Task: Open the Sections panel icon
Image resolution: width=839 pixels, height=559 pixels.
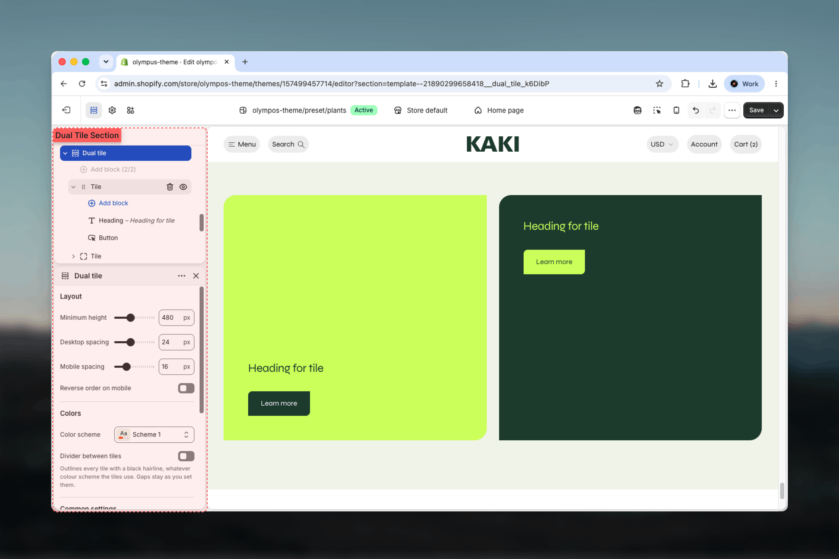Action: pyautogui.click(x=94, y=110)
